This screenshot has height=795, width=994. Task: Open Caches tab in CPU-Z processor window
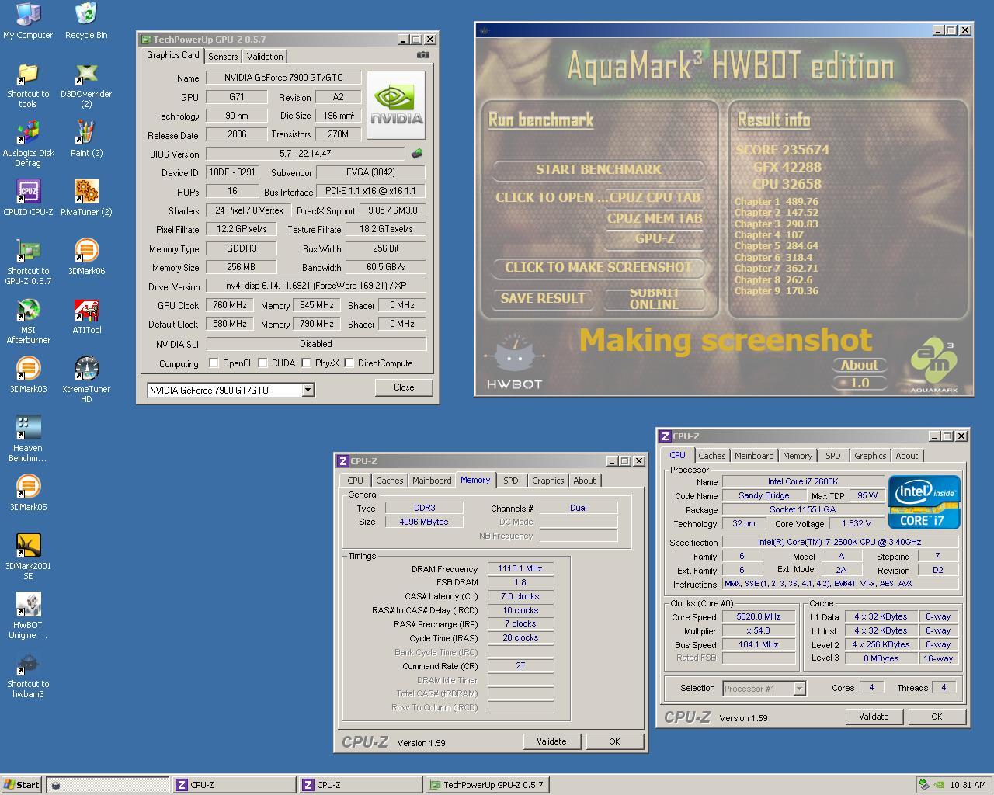(x=711, y=456)
